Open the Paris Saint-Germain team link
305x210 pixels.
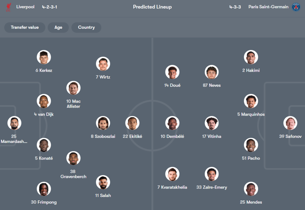268,7
